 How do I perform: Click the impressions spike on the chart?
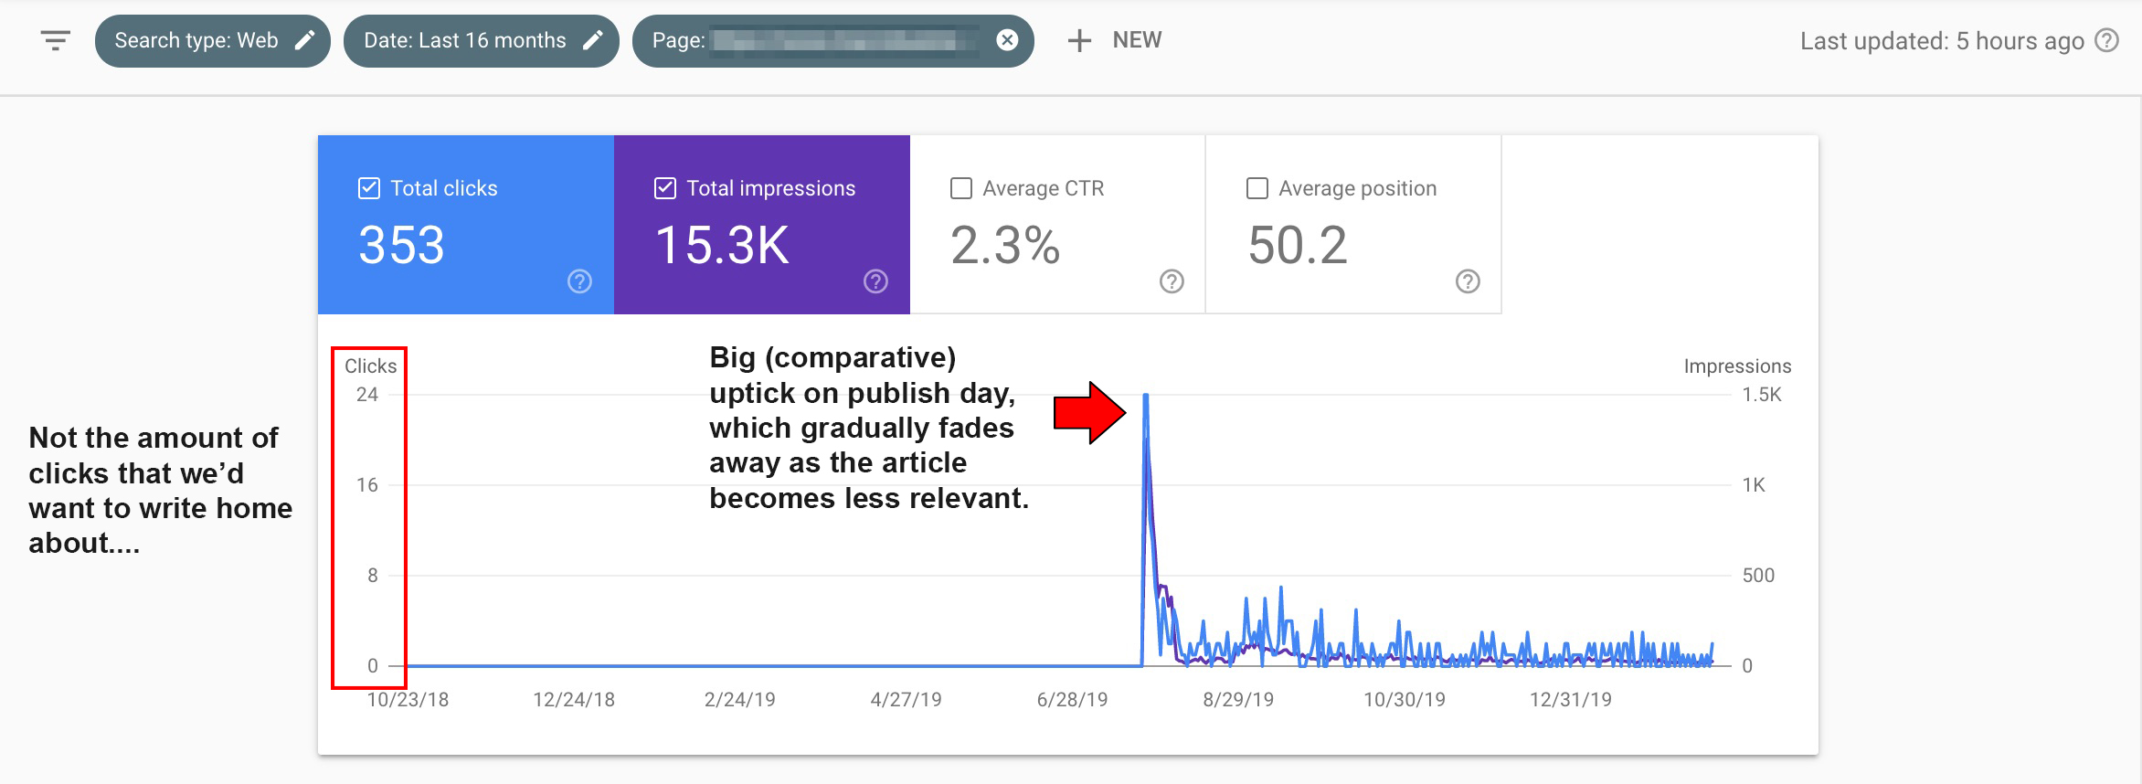click(1146, 396)
